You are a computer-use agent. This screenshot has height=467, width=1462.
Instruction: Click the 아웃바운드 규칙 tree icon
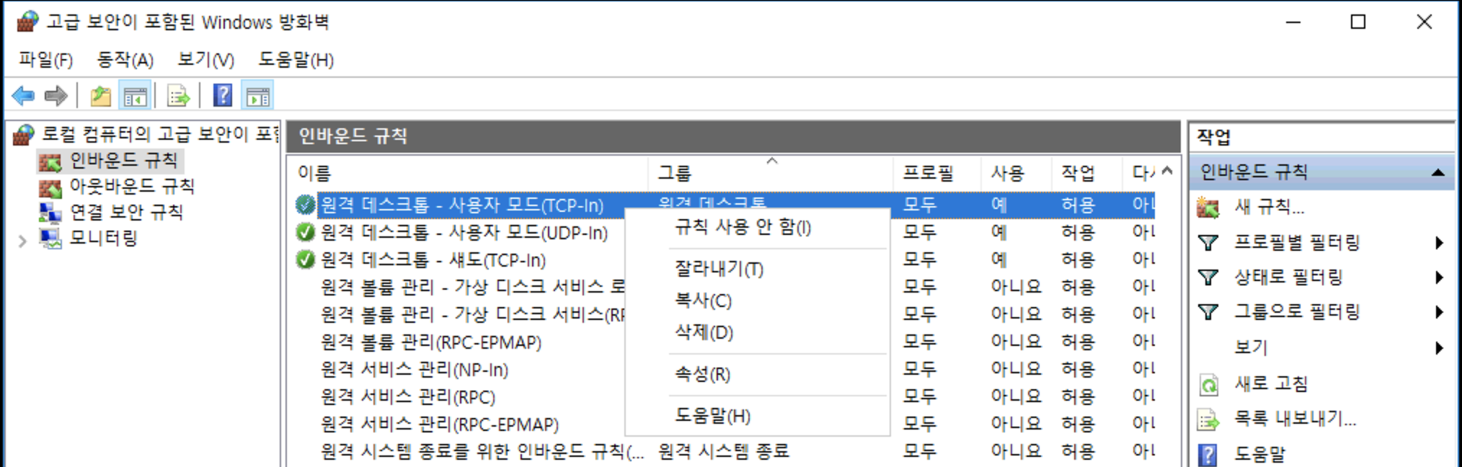[50, 187]
